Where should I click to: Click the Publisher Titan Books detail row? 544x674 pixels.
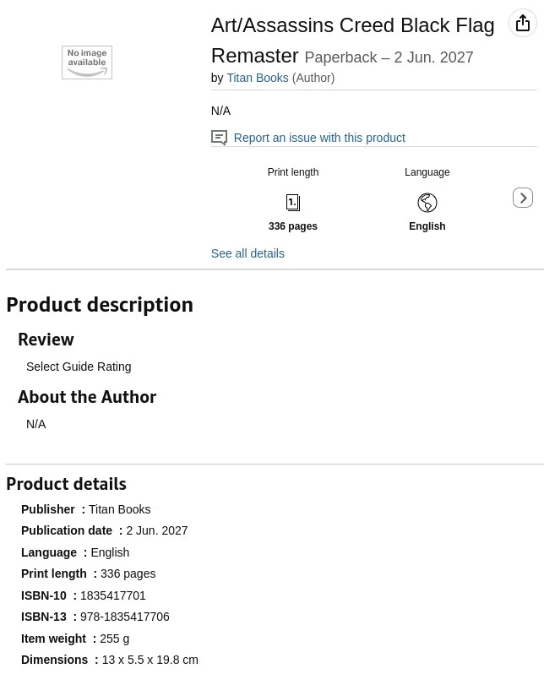[x=86, y=509]
